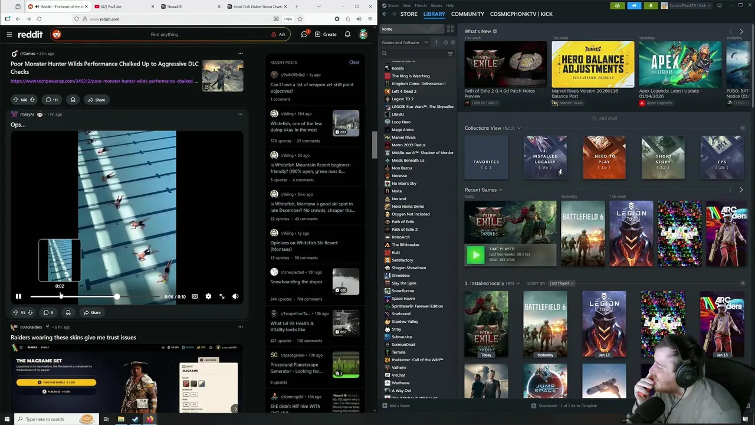Open the Reddit chat icon
755x425 pixels.
click(x=304, y=34)
